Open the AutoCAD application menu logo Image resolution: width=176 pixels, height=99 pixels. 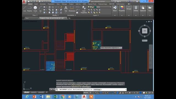coord(24,2)
